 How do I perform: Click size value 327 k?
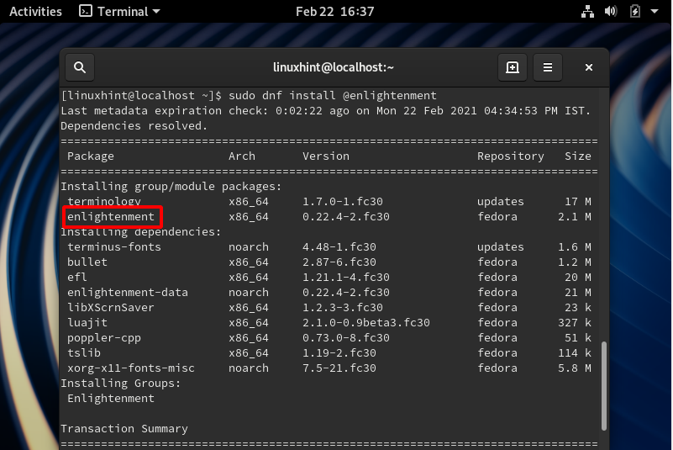pos(575,323)
